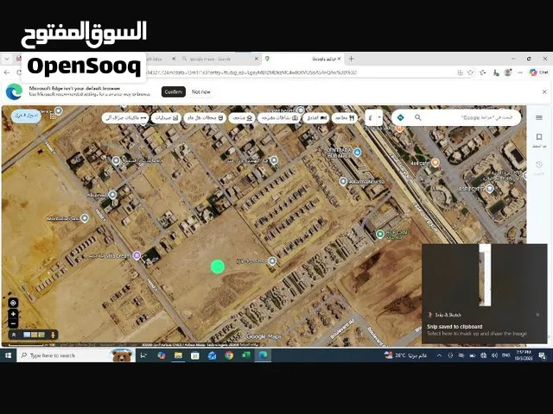Select the Hotels category chip

click(316, 118)
